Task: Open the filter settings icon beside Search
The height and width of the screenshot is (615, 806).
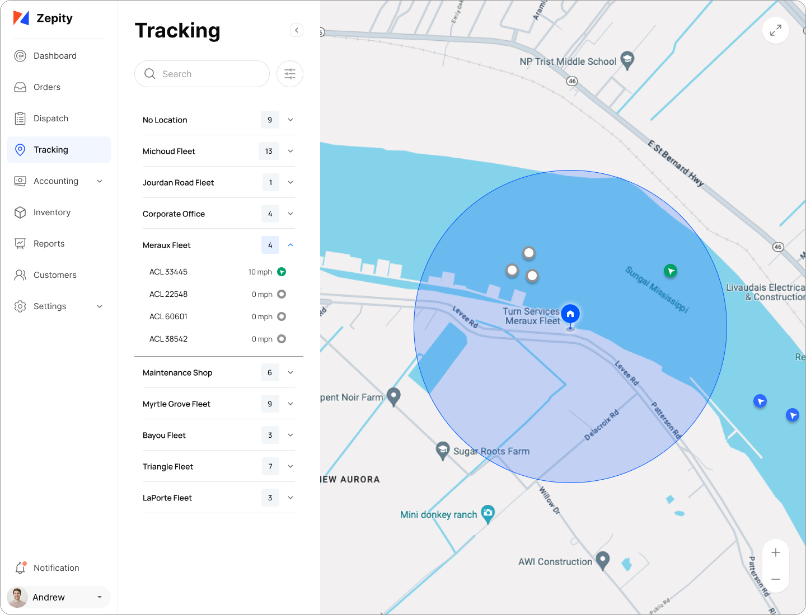Action: pos(290,74)
